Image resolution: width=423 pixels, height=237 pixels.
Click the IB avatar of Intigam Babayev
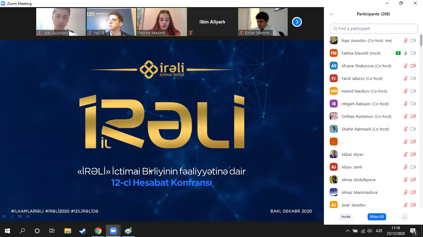pyautogui.click(x=334, y=104)
